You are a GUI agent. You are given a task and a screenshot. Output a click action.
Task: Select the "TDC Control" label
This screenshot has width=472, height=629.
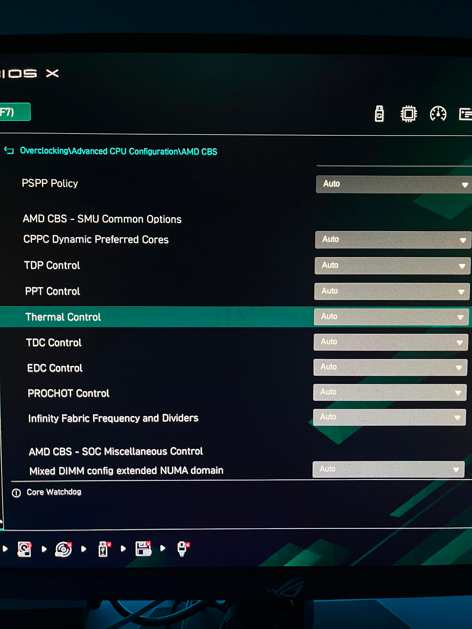pos(54,342)
